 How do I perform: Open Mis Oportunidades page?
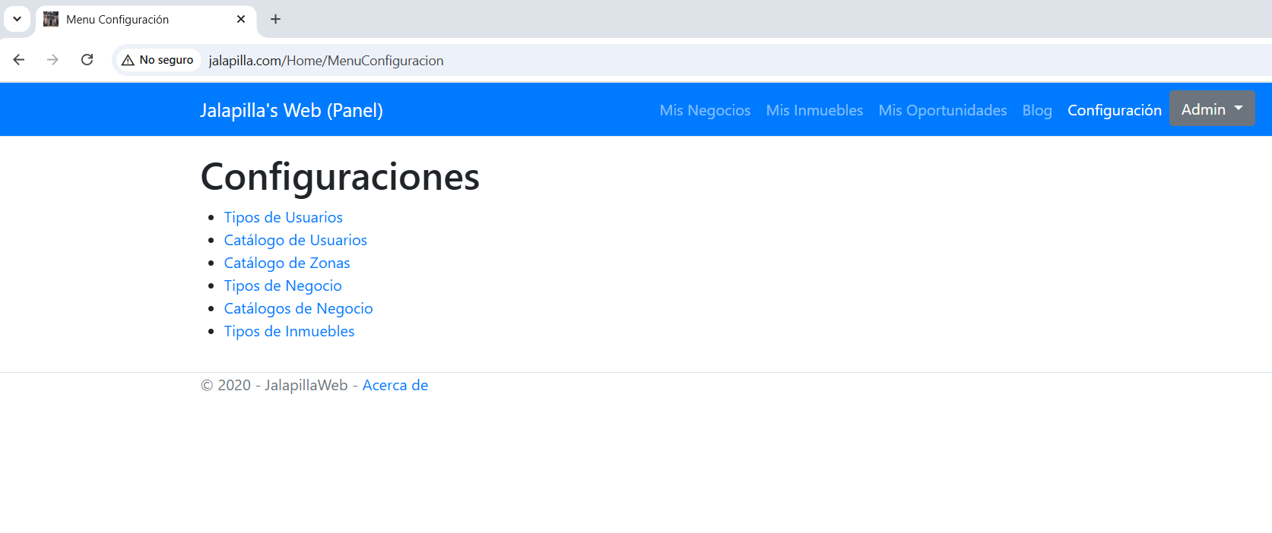[942, 110]
